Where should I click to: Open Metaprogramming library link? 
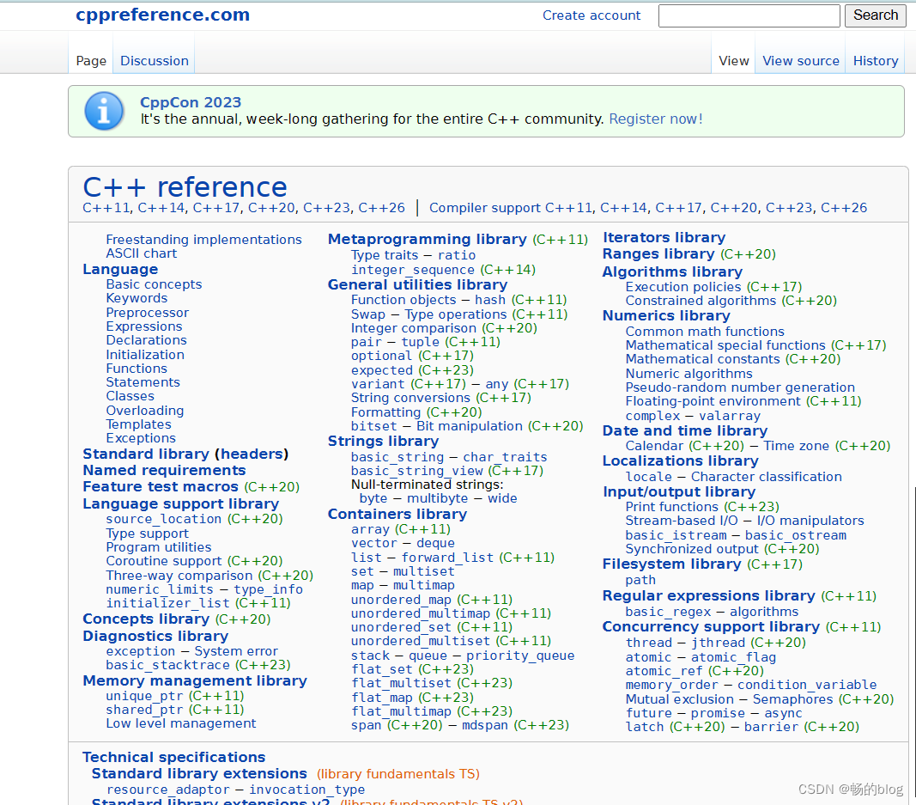click(427, 239)
